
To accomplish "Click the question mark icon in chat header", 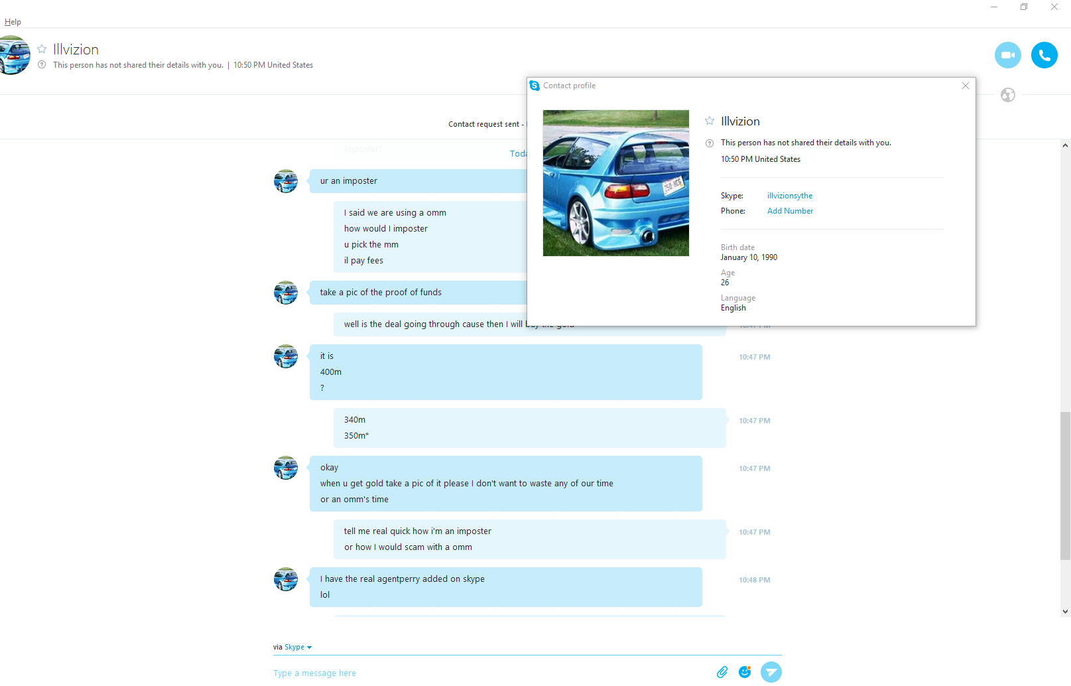I will tap(42, 65).
